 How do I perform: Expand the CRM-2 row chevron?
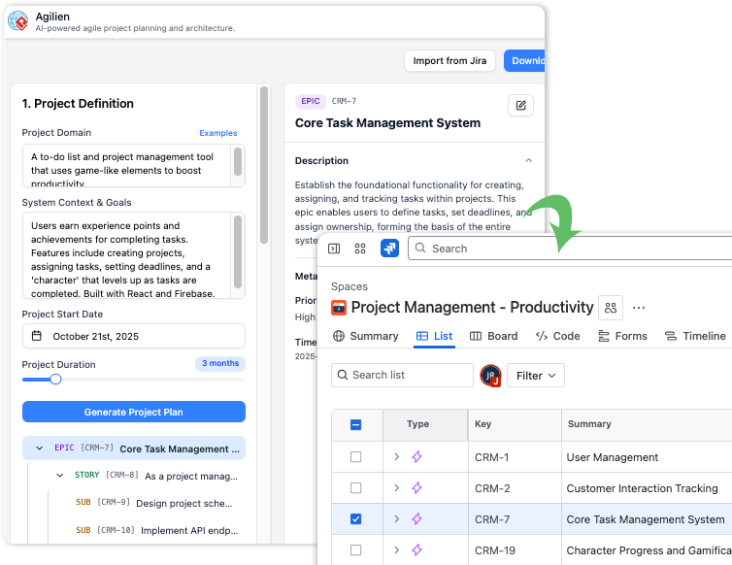(x=396, y=488)
